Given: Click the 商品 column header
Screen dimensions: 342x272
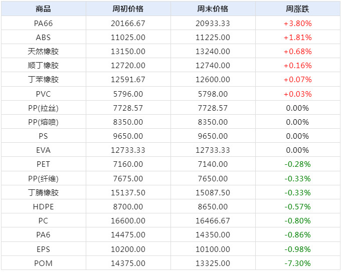Looking at the screenshot, I should [43, 9].
